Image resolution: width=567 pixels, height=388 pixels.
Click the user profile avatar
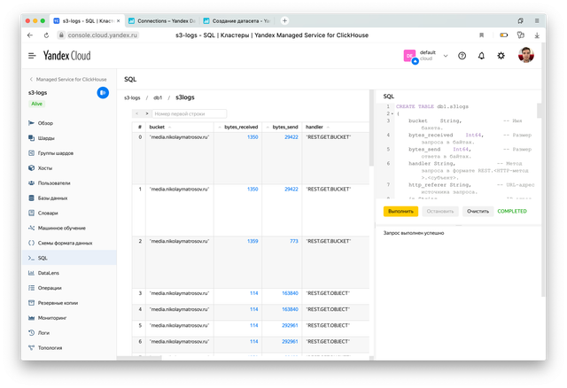click(x=526, y=55)
